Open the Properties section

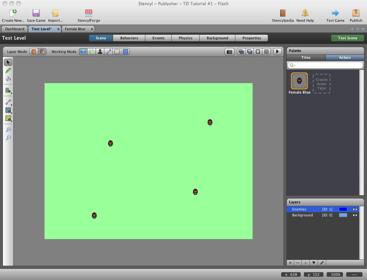252,38
